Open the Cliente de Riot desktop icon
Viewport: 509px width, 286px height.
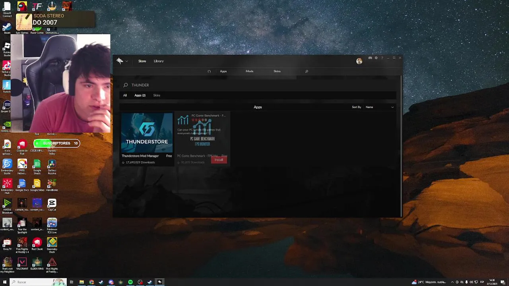[x=22, y=147]
